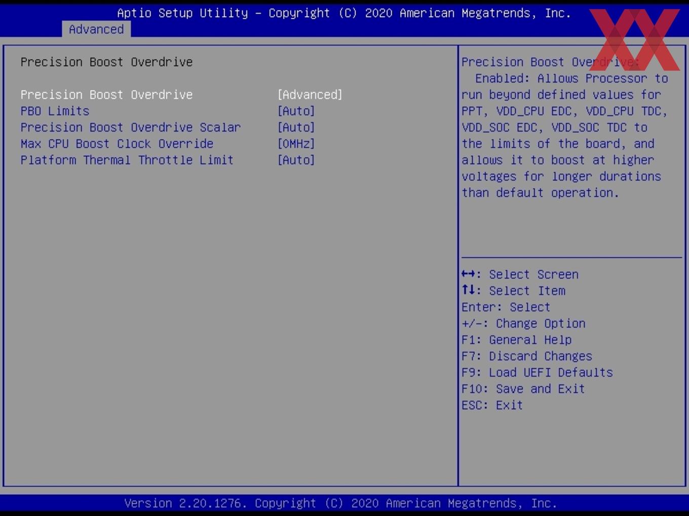Open the PBO Limits [Auto] value
Screen dimensions: 689x516
coord(296,111)
